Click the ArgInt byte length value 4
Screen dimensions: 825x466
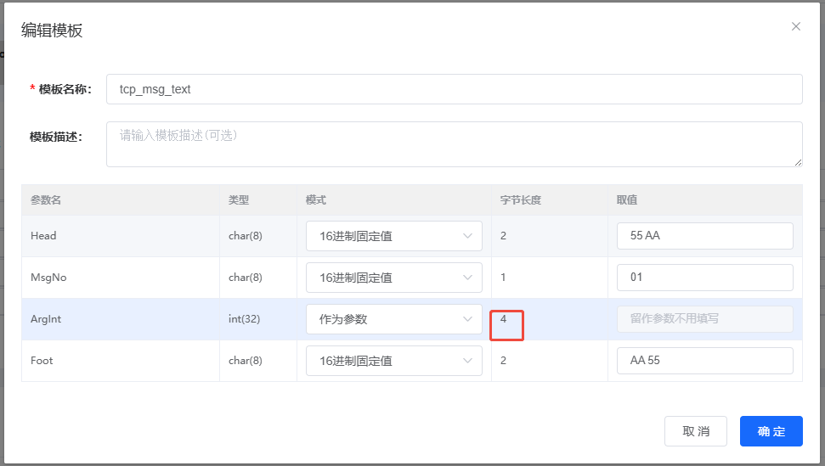coord(504,319)
